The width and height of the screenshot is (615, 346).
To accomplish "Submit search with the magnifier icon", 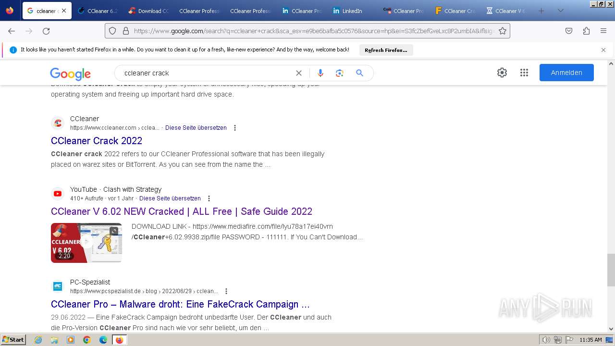I will pos(359,73).
